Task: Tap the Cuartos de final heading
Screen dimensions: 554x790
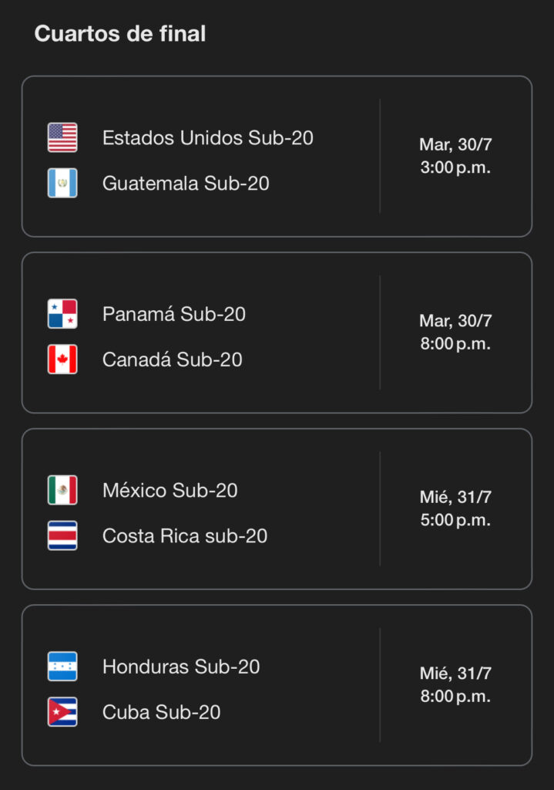Action: [120, 34]
